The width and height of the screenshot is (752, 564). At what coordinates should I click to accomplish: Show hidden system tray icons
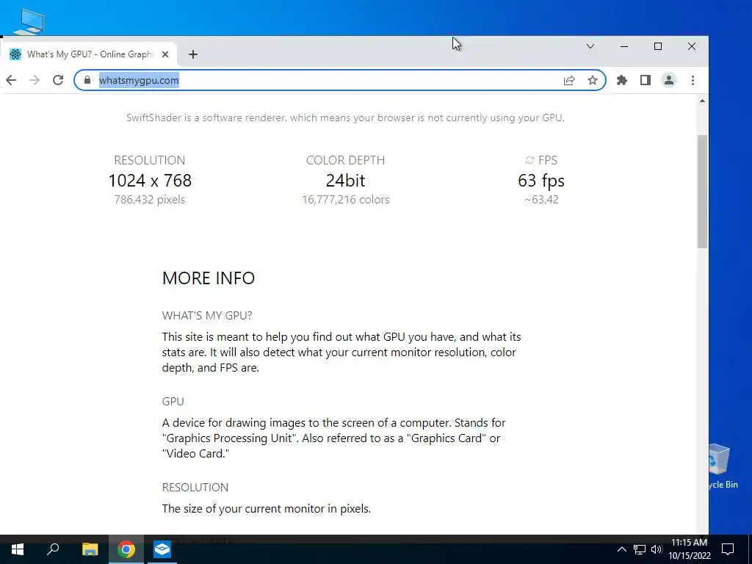click(621, 549)
